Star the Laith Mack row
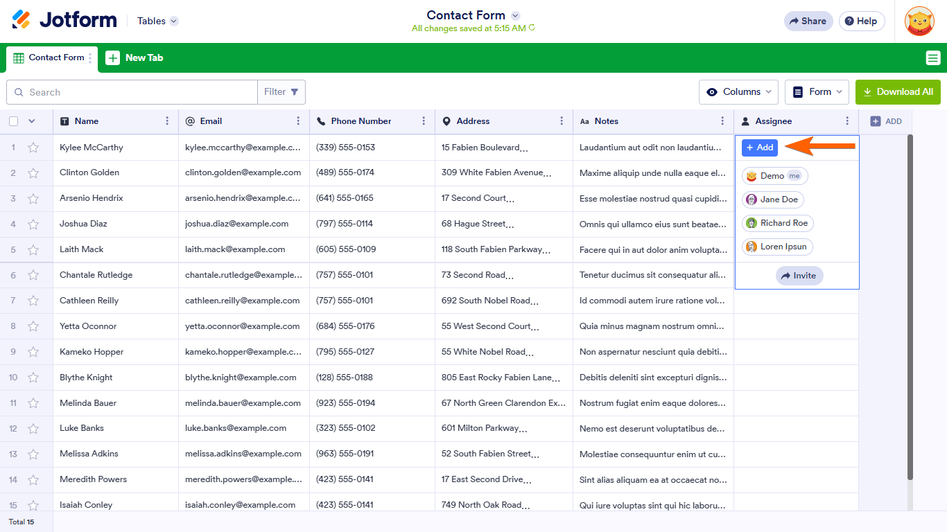 pos(33,250)
